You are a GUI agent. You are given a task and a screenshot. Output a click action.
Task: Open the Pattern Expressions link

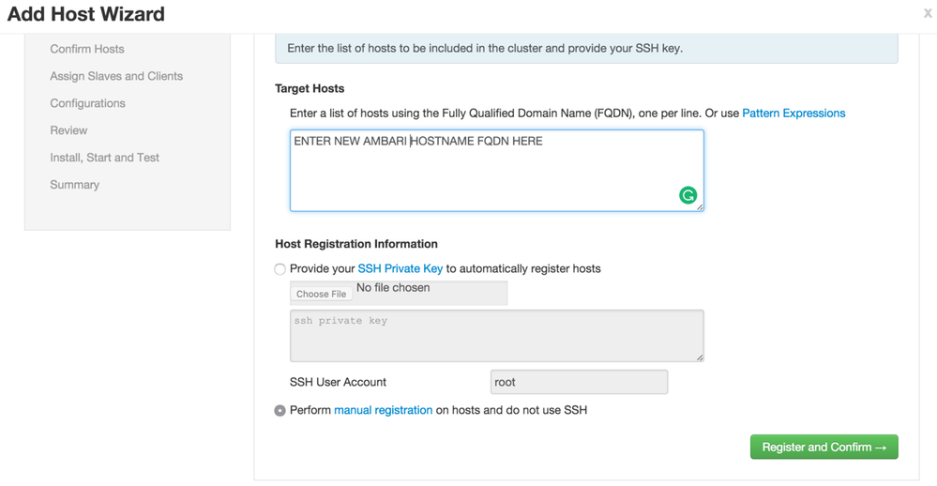point(793,114)
